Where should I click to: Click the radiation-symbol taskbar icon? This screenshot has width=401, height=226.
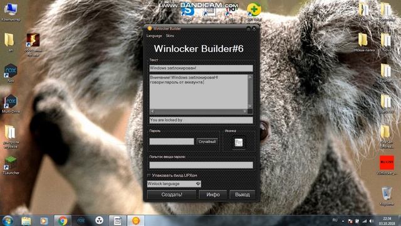pos(99,220)
